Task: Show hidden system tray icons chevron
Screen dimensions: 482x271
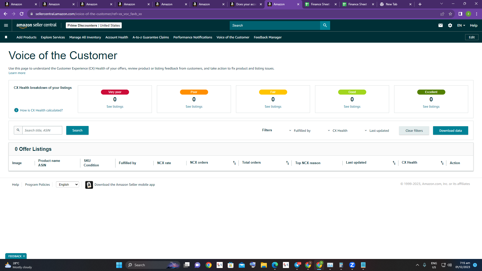Action: [417, 265]
